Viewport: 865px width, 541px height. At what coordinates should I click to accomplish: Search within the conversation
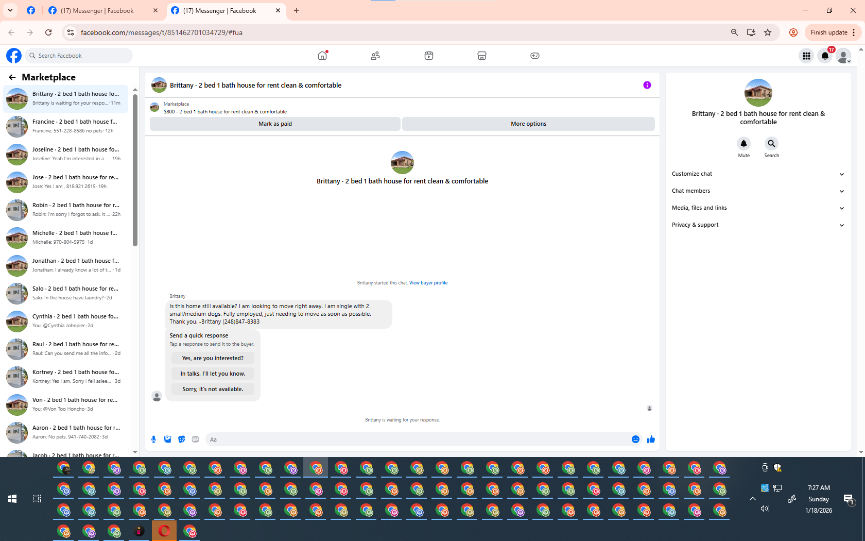coord(771,143)
